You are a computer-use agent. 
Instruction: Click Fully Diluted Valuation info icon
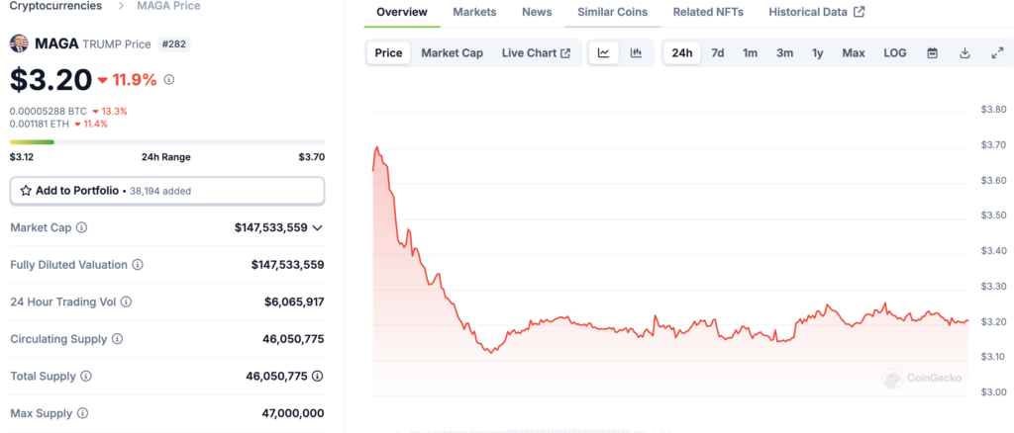pos(138,265)
